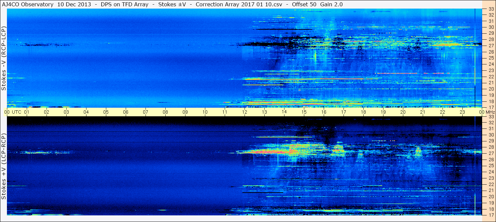Click the '12' hour tick on time axis
The width and height of the screenshot is (496, 222).
[245, 112]
